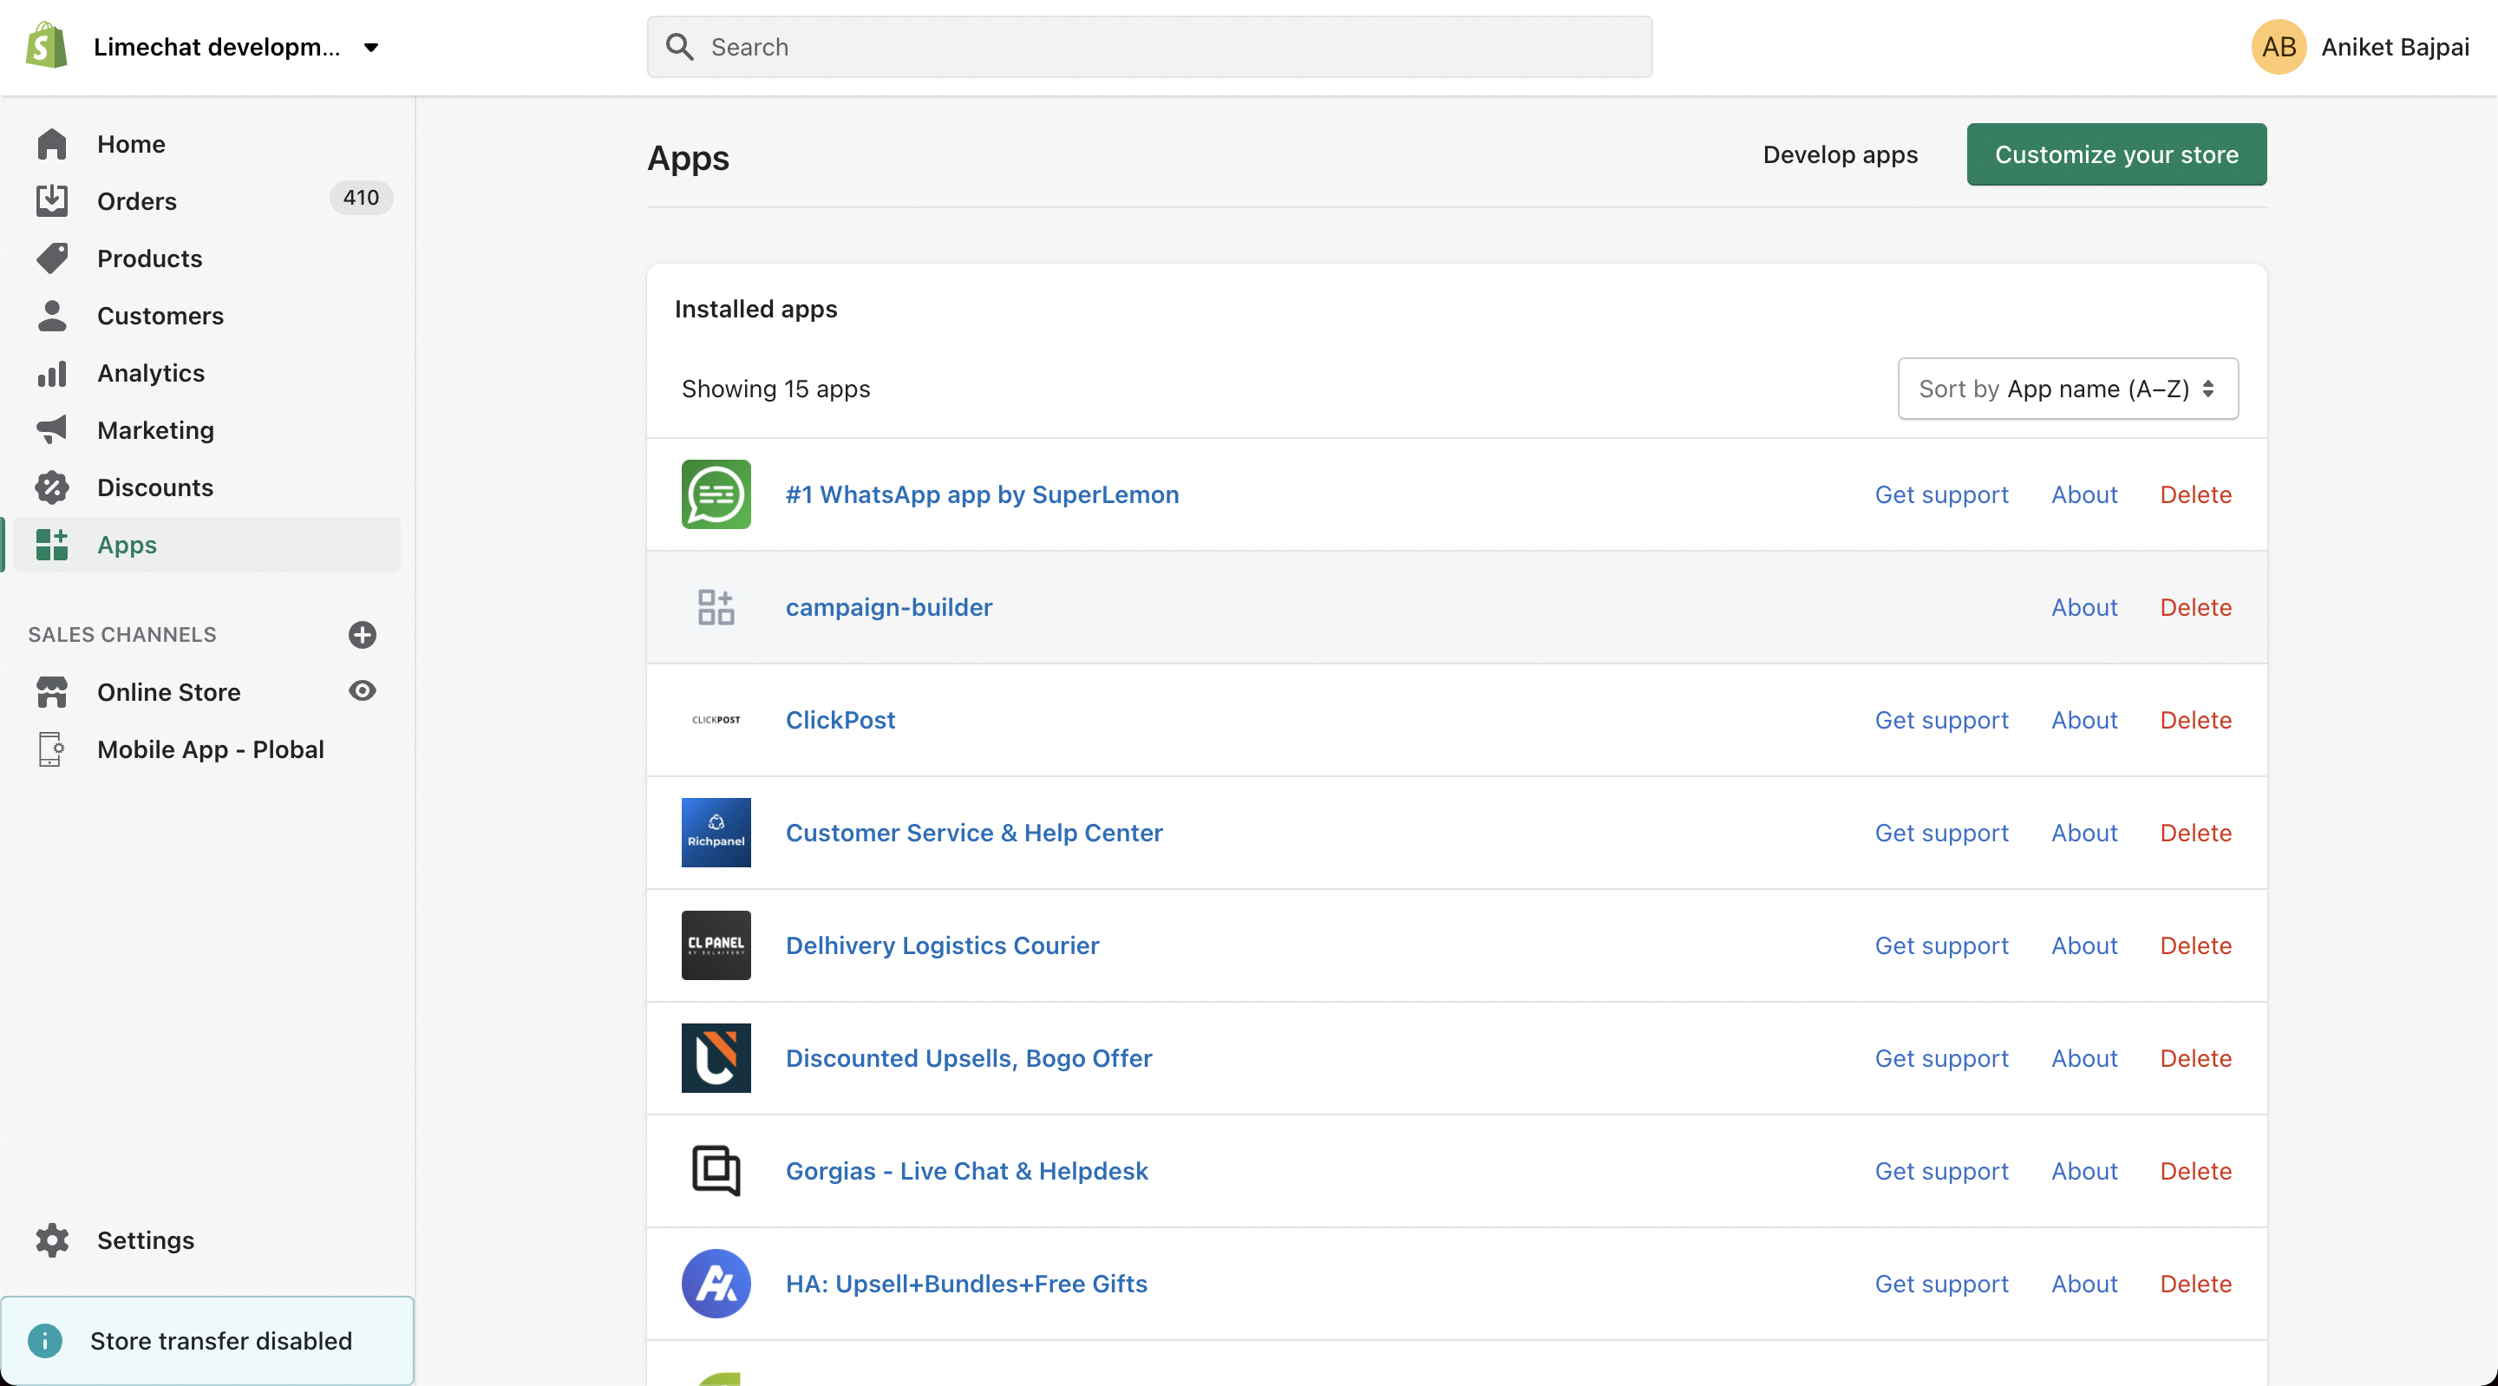Click the Orders inbox icon
This screenshot has height=1386, width=2498.
coord(51,200)
